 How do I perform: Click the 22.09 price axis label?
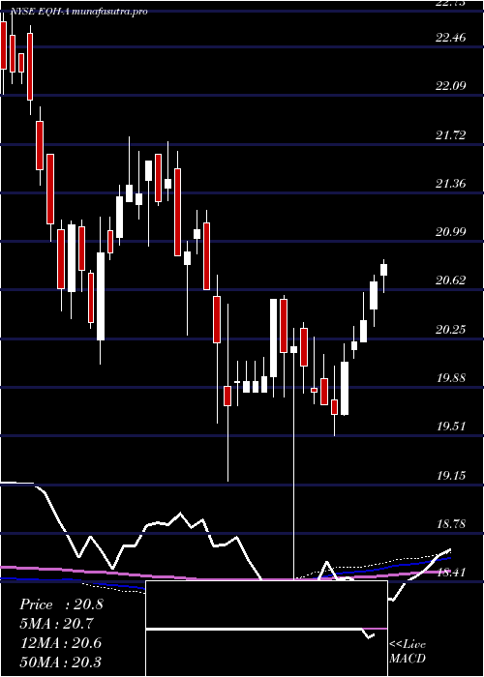450,86
